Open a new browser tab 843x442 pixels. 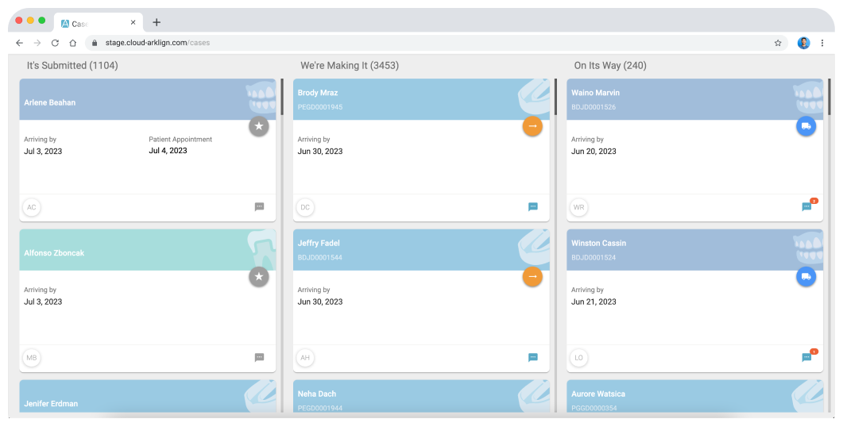pos(157,22)
